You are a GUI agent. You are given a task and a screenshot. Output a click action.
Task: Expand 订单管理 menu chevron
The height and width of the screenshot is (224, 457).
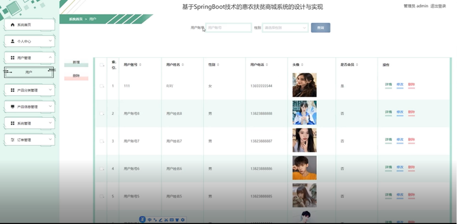coord(50,140)
